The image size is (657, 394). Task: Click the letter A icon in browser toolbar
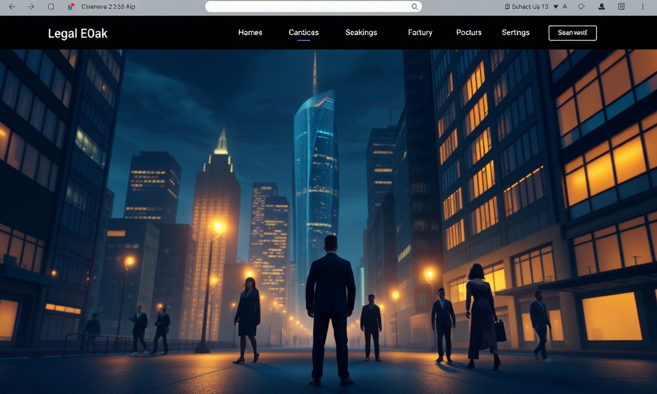(x=565, y=7)
